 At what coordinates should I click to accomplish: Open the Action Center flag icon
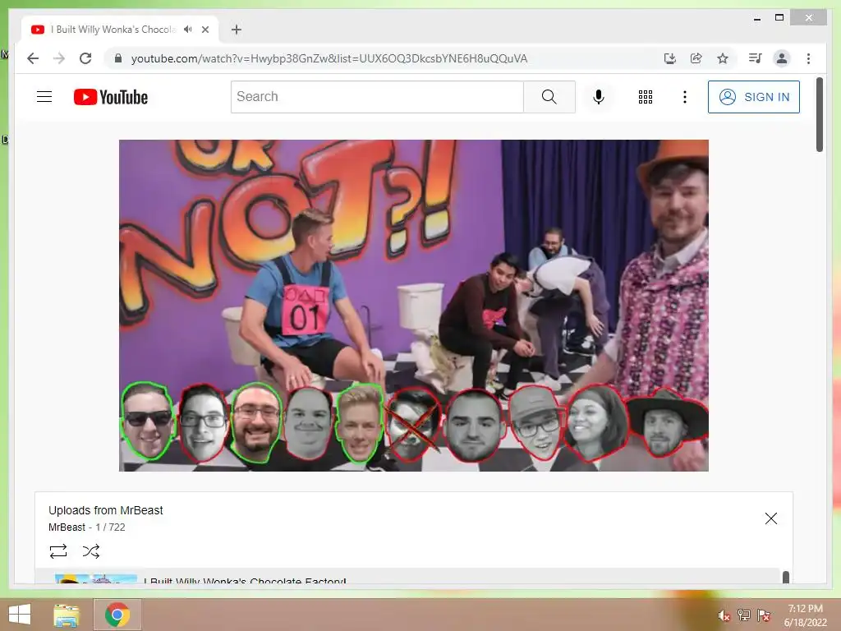tap(763, 615)
